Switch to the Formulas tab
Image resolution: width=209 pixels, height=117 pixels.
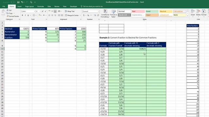pos(40,6)
